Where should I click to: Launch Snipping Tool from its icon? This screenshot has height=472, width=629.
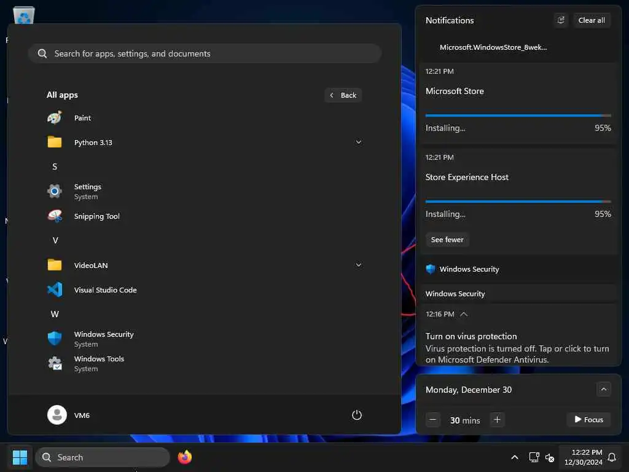[55, 216]
